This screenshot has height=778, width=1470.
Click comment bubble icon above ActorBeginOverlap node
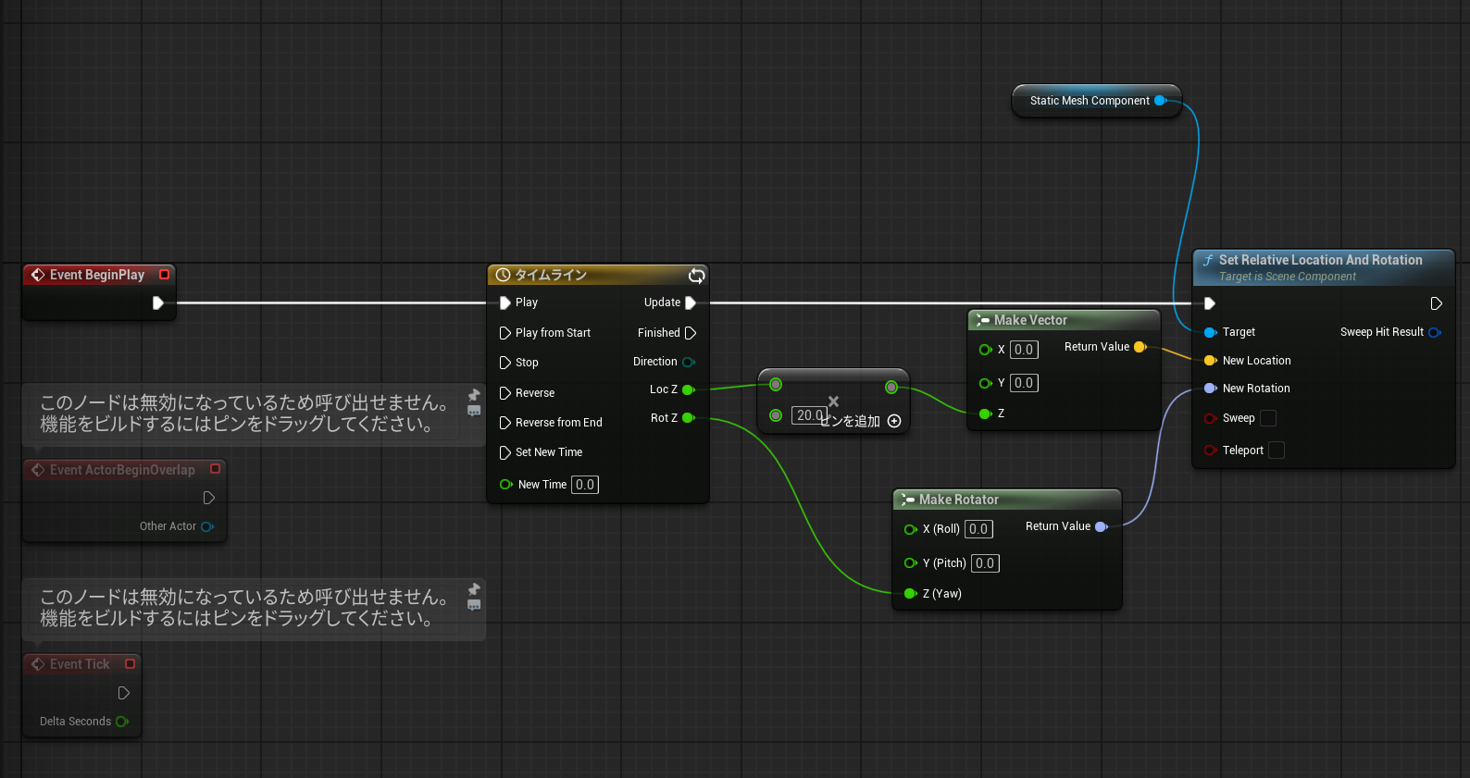click(x=474, y=411)
